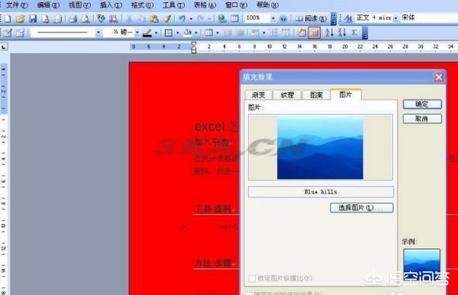Switch to the 纹理 tab

tap(287, 95)
